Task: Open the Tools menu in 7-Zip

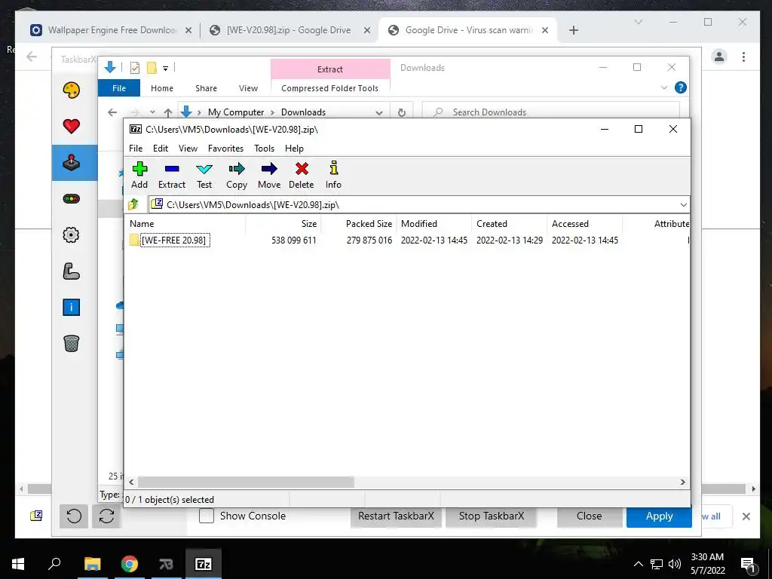Action: click(x=264, y=149)
